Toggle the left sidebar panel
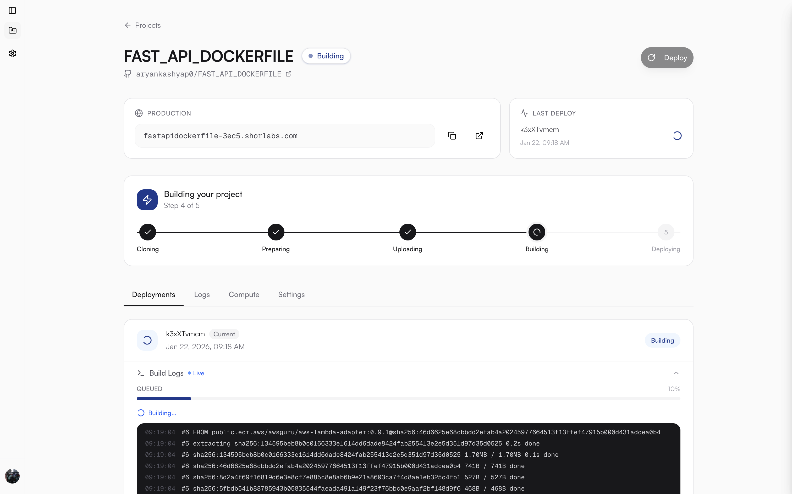The image size is (792, 494). 12,10
